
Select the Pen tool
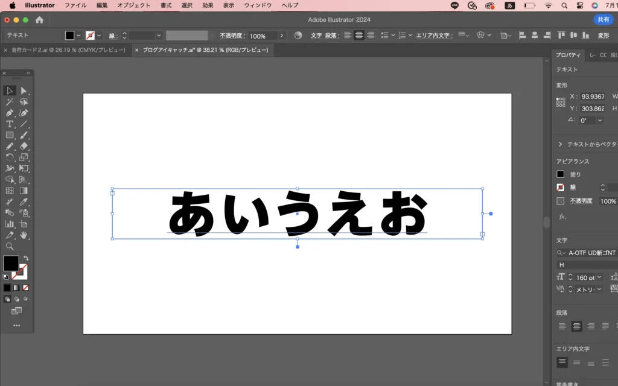coord(10,113)
